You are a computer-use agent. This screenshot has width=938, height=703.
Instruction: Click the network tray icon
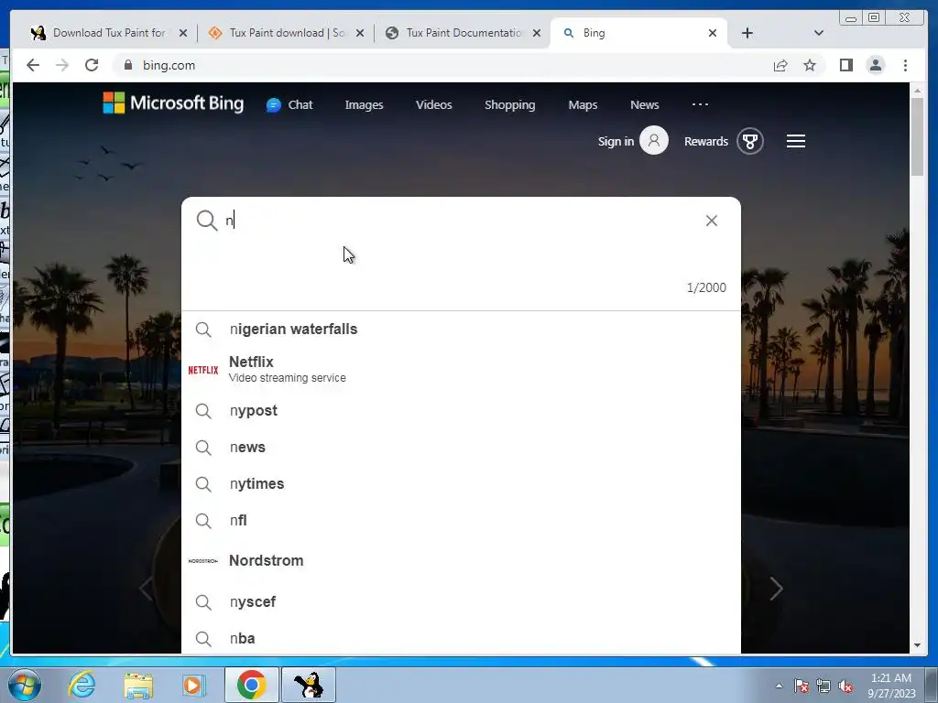pos(823,686)
